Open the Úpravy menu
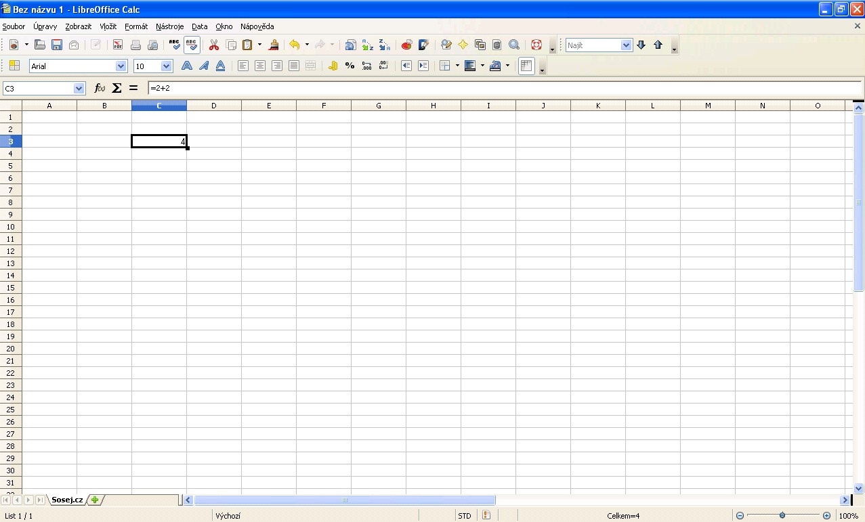Screen dimensions: 865x522 (x=45, y=26)
